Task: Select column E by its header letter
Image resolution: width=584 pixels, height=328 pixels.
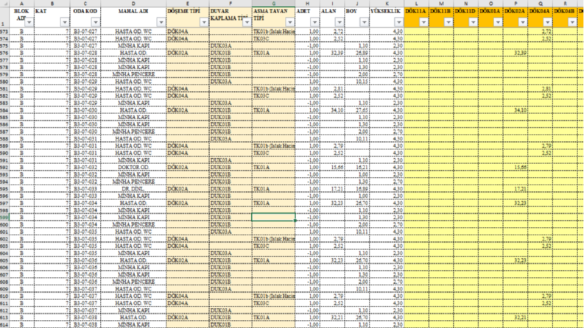Action: point(188,4)
